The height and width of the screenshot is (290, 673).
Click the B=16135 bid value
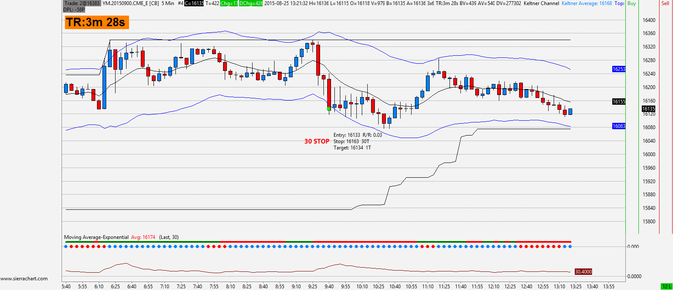(396, 3)
